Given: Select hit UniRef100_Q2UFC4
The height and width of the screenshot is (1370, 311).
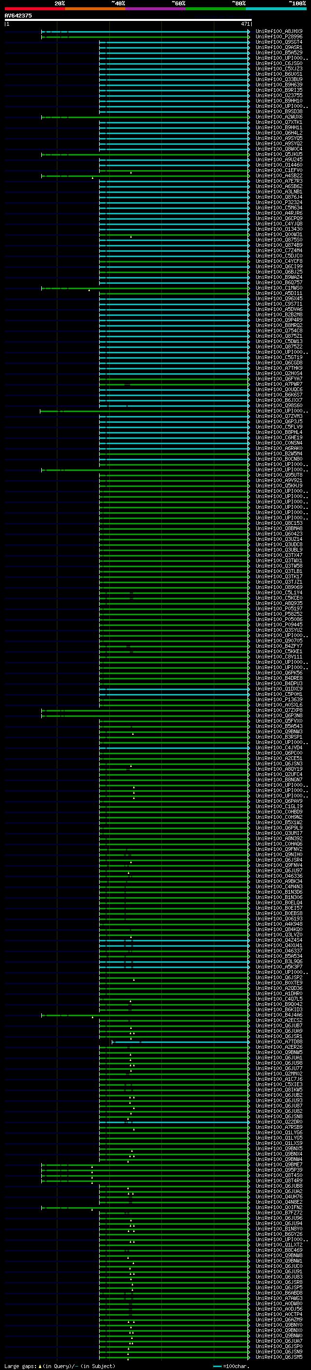Looking at the screenshot, I should [279, 774].
